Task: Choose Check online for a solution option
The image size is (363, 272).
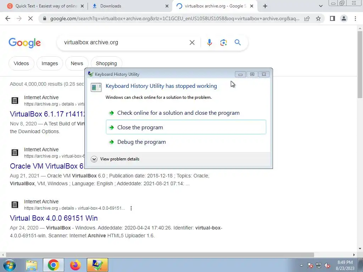Action: point(186,113)
